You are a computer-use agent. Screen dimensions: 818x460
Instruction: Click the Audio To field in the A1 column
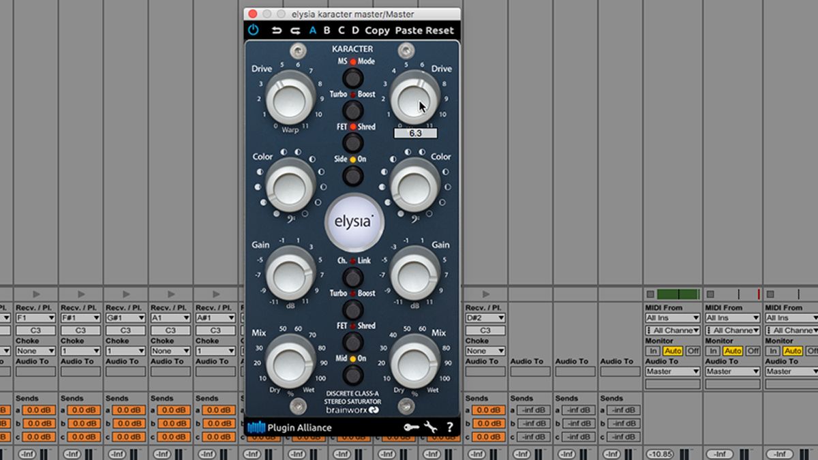pos(170,372)
